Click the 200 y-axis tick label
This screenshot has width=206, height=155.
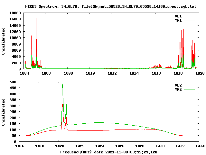pyautogui.click(x=13, y=118)
